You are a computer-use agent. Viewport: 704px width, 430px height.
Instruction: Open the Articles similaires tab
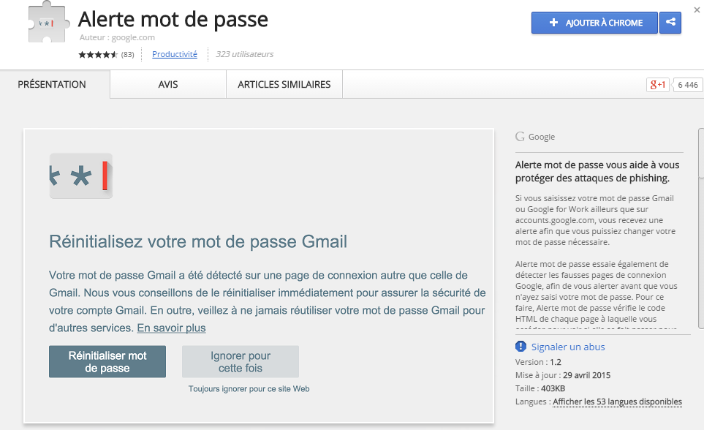tap(284, 85)
